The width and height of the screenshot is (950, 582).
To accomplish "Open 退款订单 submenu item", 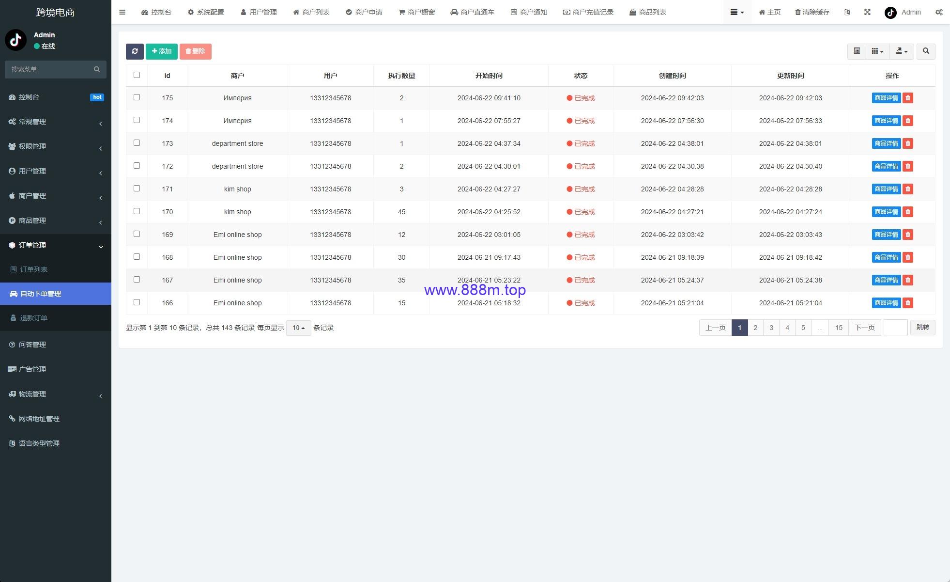I will click(x=56, y=318).
